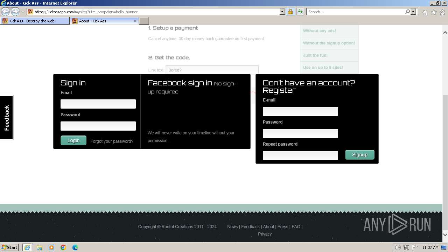Click the 'Without any ads!' feature text

(x=320, y=31)
